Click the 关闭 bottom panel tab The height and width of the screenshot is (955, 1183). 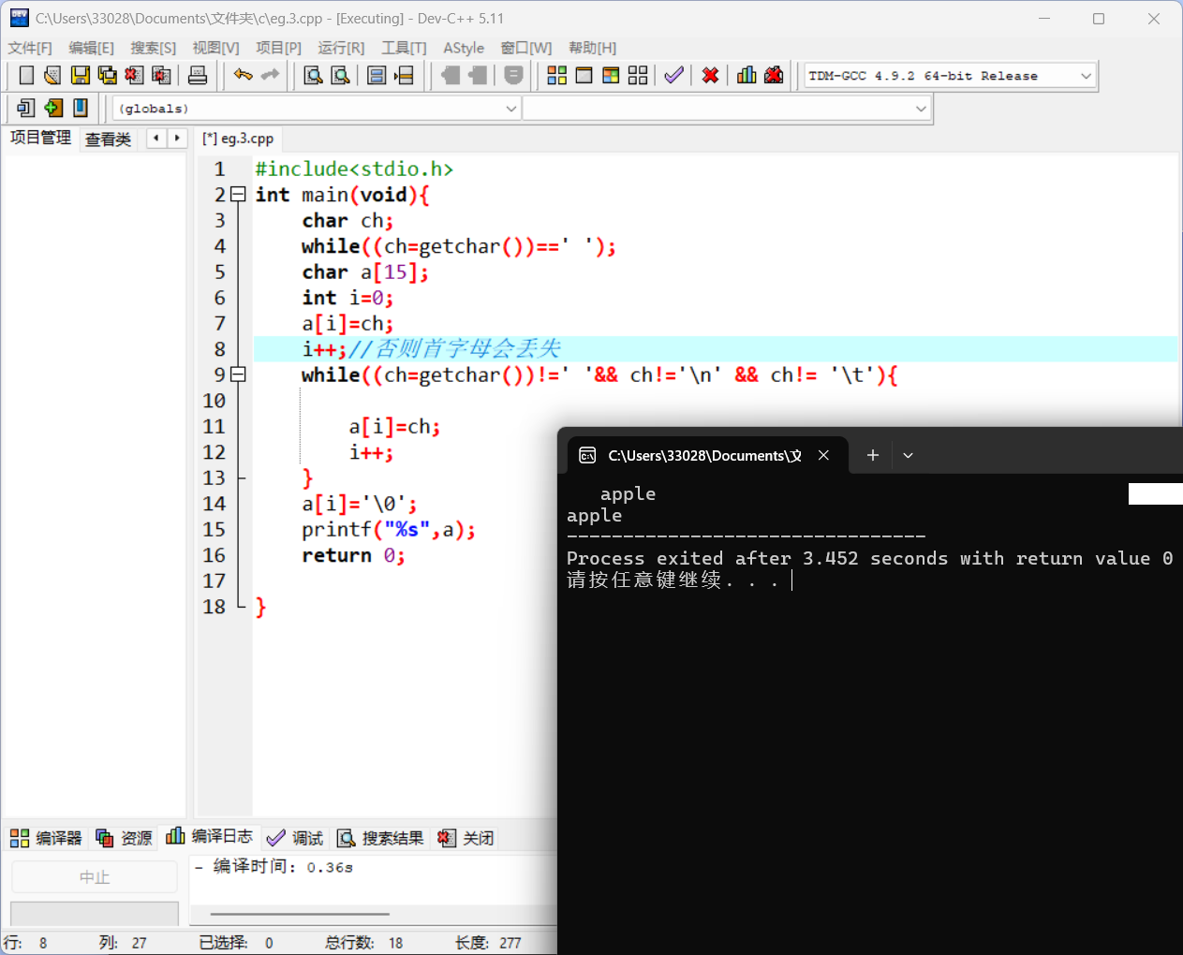click(466, 838)
